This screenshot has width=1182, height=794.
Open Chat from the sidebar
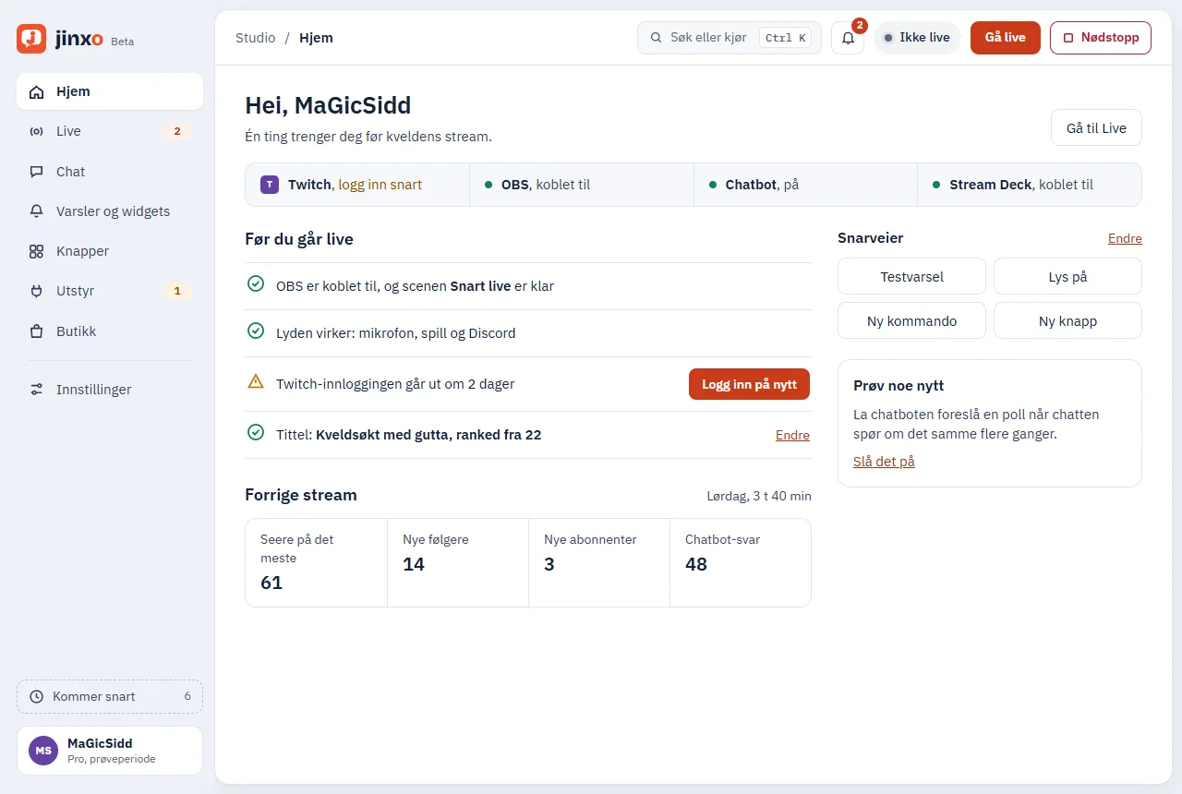coord(110,172)
